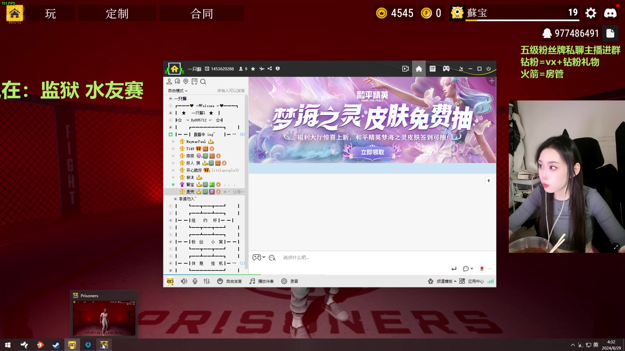
Task: Favorite channel with the star icon
Action: [253, 69]
